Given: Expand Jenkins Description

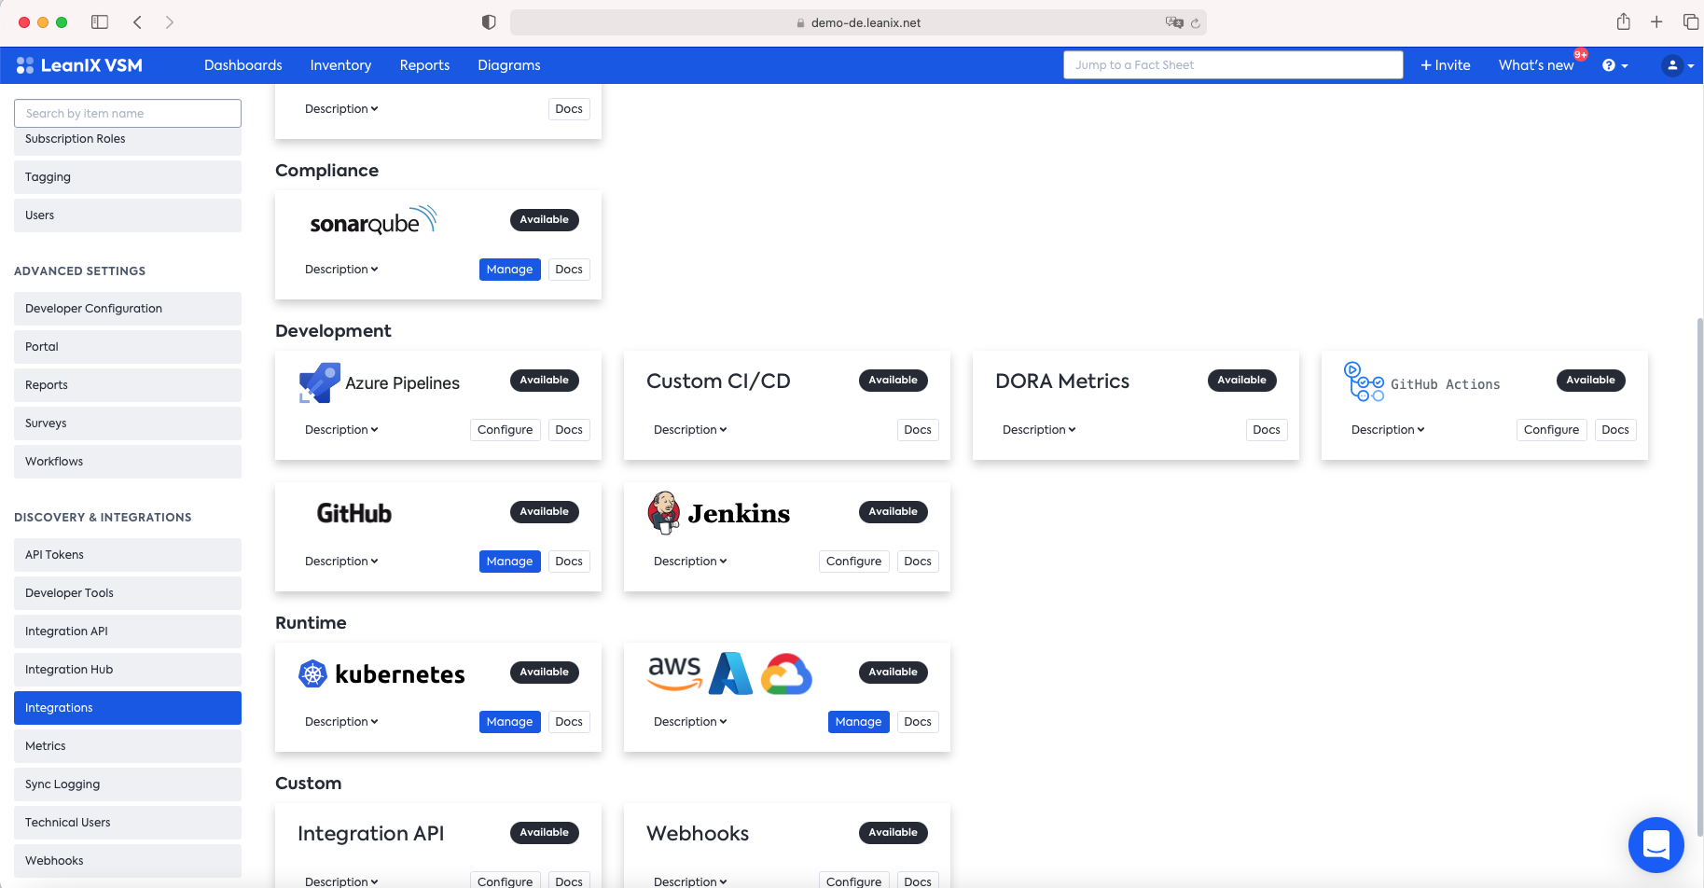Looking at the screenshot, I should tap(690, 562).
